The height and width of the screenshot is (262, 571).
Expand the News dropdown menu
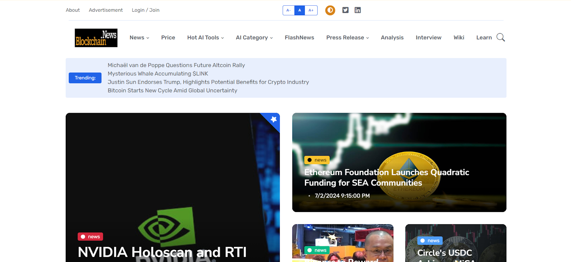coord(139,37)
